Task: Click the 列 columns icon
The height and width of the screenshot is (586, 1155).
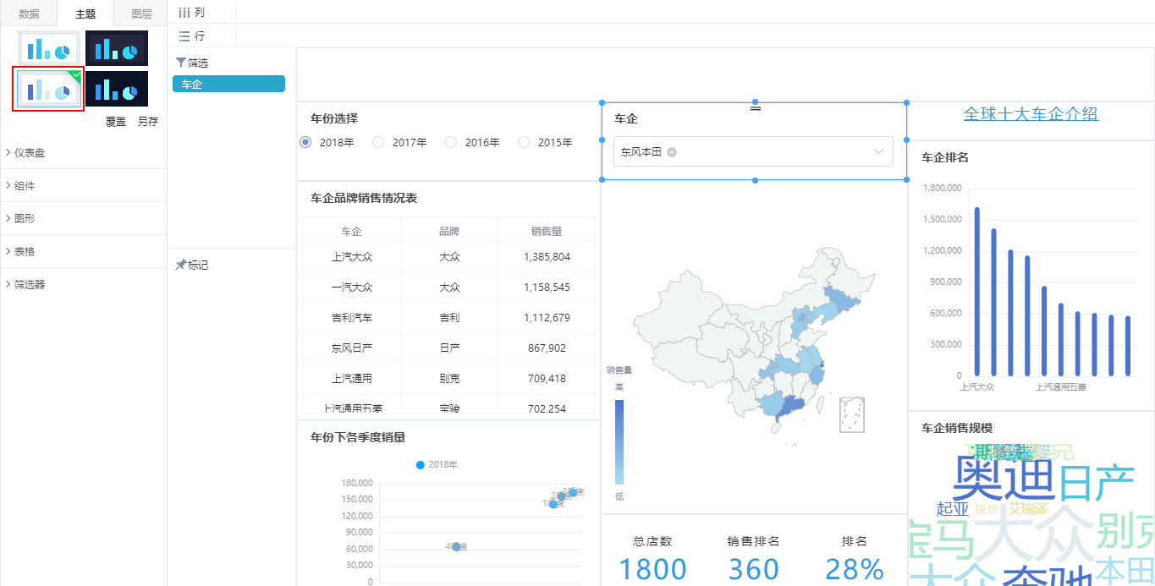Action: pyautogui.click(x=184, y=13)
